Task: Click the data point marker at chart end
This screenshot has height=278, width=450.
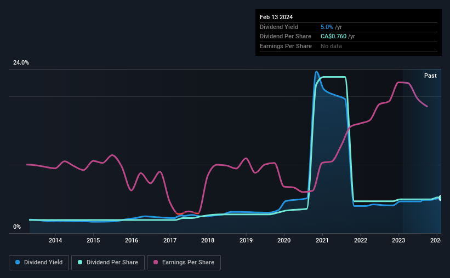Action: [x=441, y=198]
